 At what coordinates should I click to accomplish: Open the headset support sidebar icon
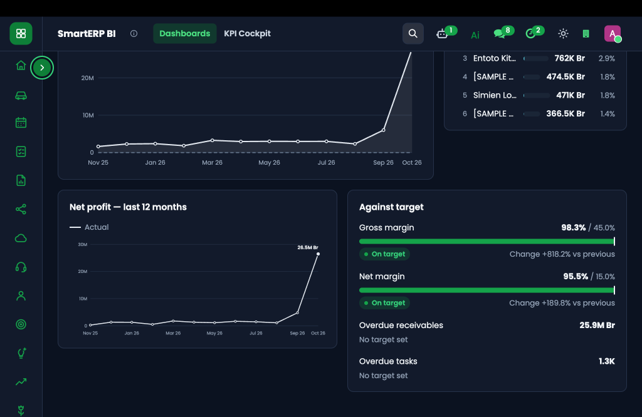[x=21, y=267]
